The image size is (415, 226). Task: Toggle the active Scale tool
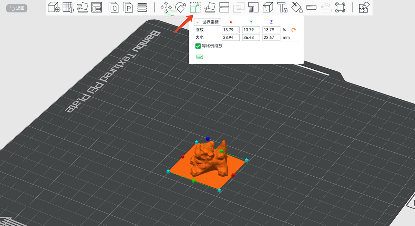point(195,8)
